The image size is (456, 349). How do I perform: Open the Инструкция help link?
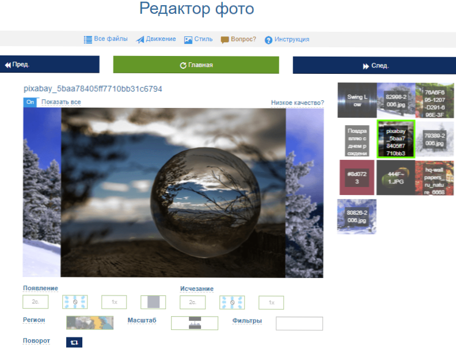tap(287, 40)
